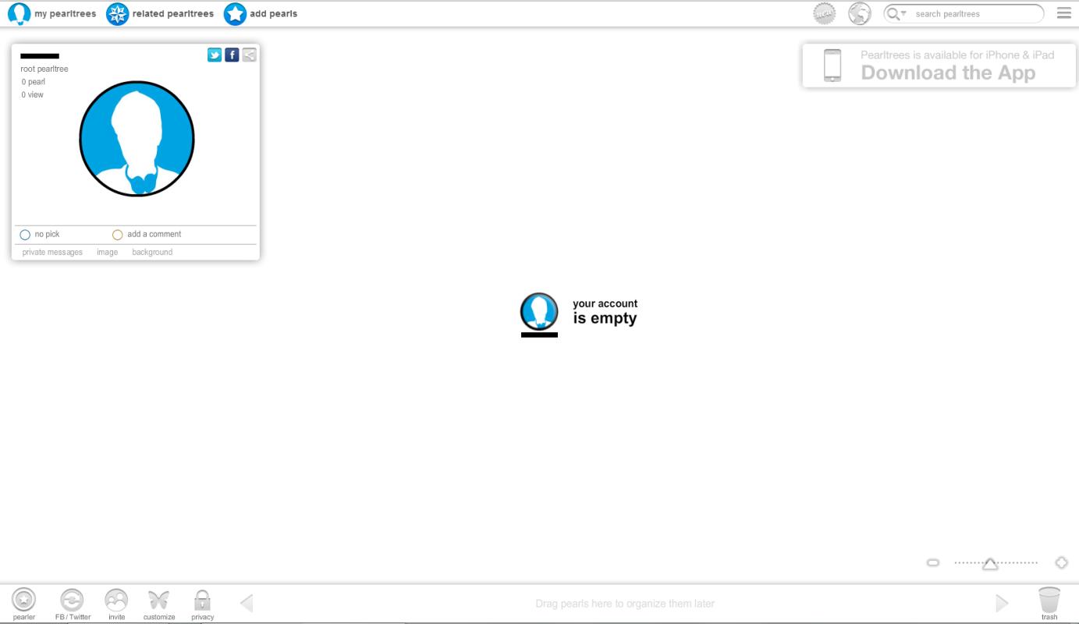1079x624 pixels.
Task: Expand the search options dropdown arrow
Action: point(903,14)
